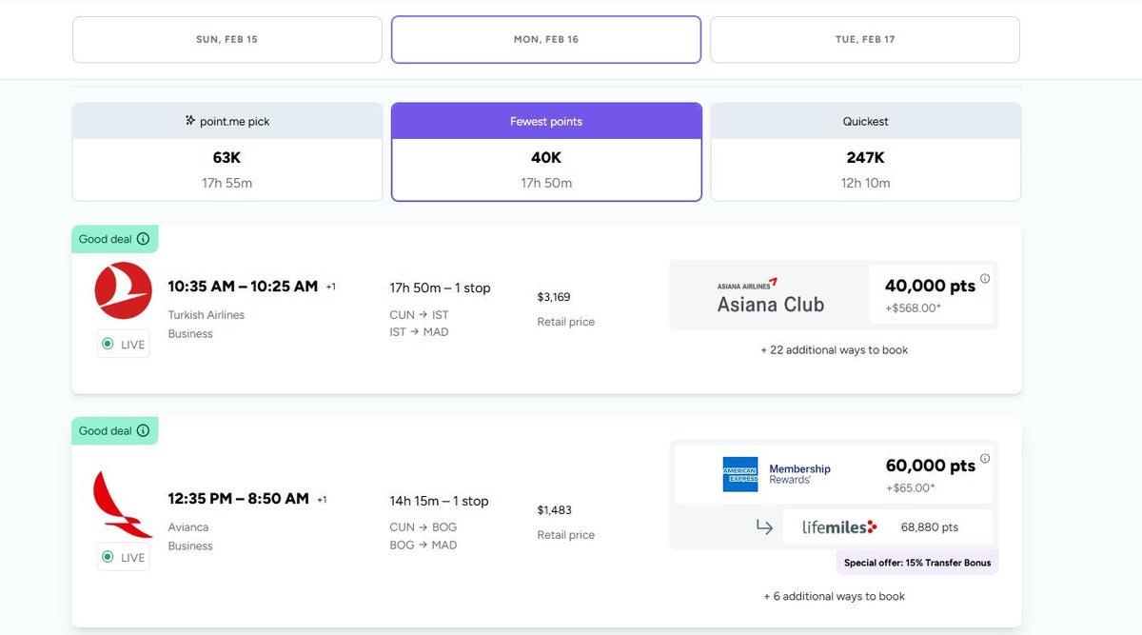Select the Tue, Feb 17 date tab
The height and width of the screenshot is (635, 1142).
[x=864, y=40]
